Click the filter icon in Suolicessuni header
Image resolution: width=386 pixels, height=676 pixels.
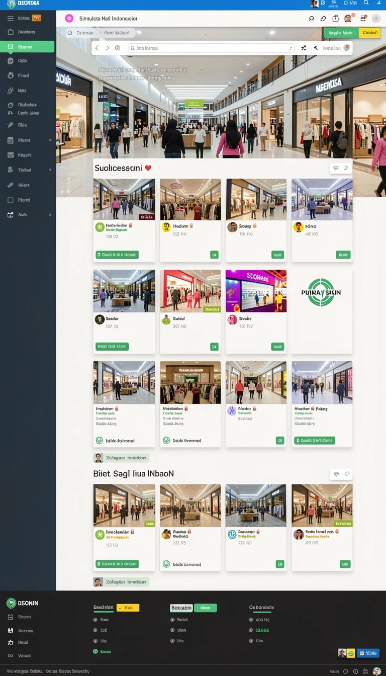pyautogui.click(x=336, y=168)
